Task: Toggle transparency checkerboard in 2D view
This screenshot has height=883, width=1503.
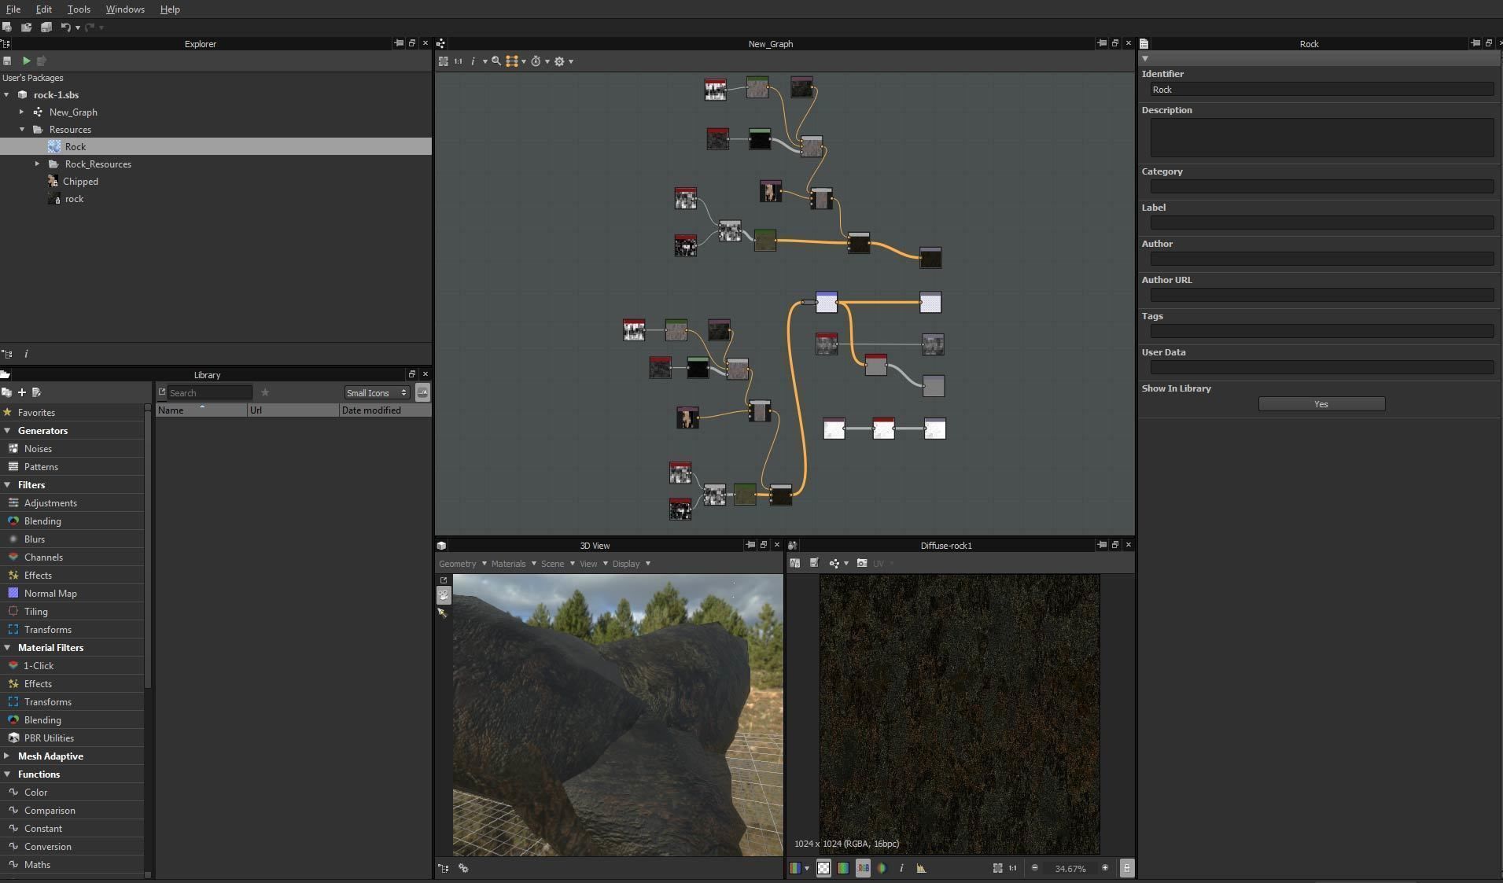Action: (x=823, y=868)
